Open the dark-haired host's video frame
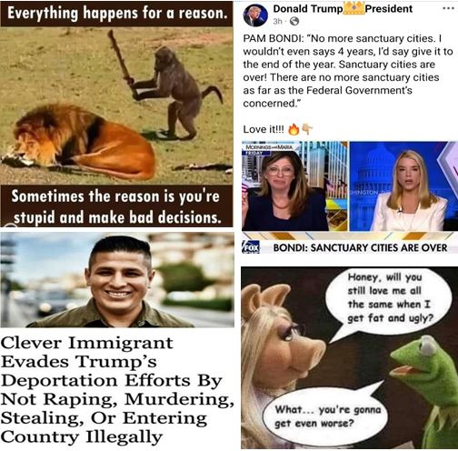This screenshot has height=451, width=458. pos(294,186)
